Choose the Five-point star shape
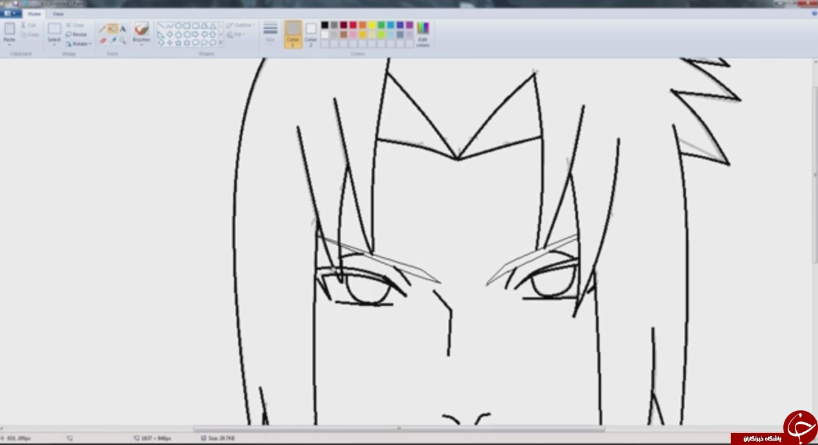This screenshot has height=445, width=818. tap(178, 43)
